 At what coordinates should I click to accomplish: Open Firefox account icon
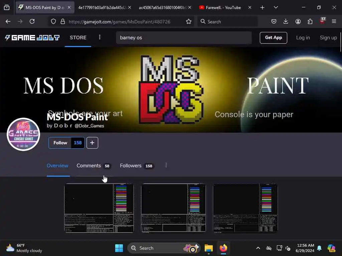pyautogui.click(x=298, y=22)
